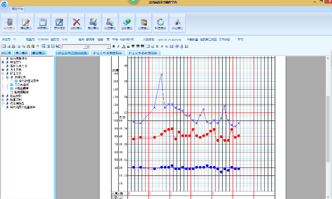Click the font color red A swatch
This screenshot has height=199, width=332.
click(x=123, y=46)
